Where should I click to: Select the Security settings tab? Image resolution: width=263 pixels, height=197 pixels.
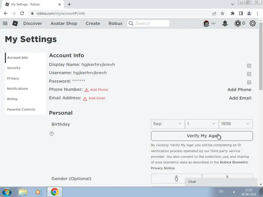25,68
